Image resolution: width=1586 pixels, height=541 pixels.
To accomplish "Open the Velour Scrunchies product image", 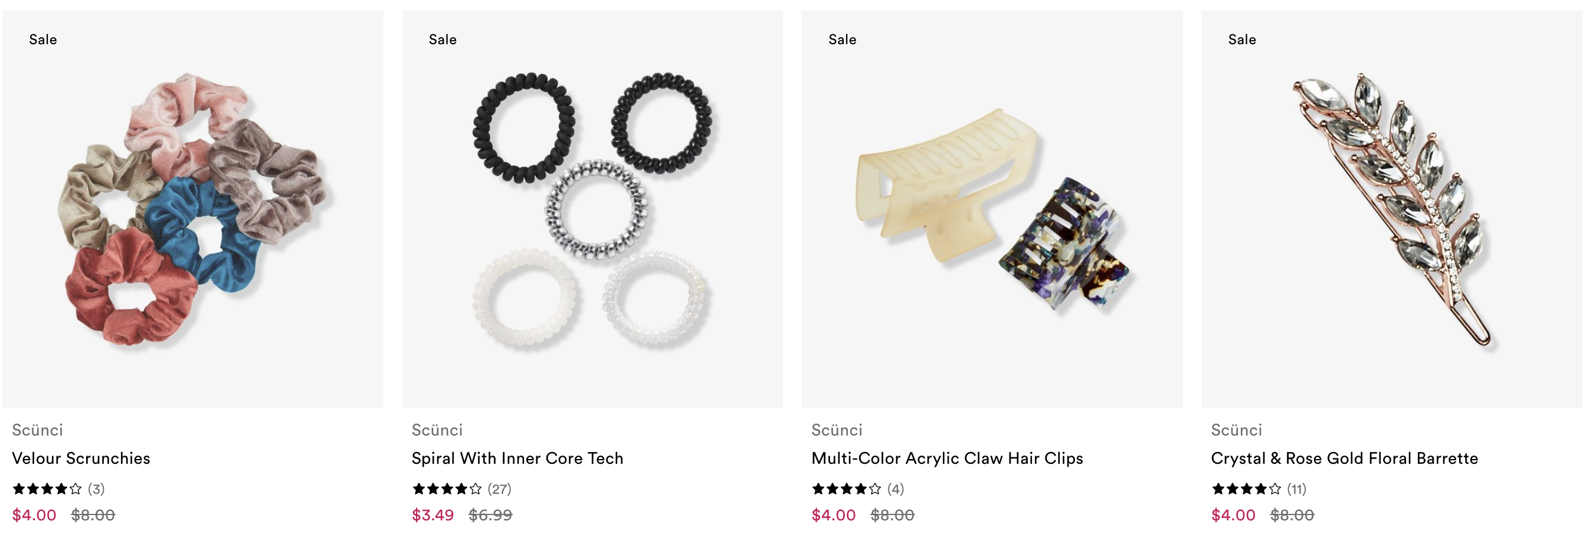I will click(193, 209).
